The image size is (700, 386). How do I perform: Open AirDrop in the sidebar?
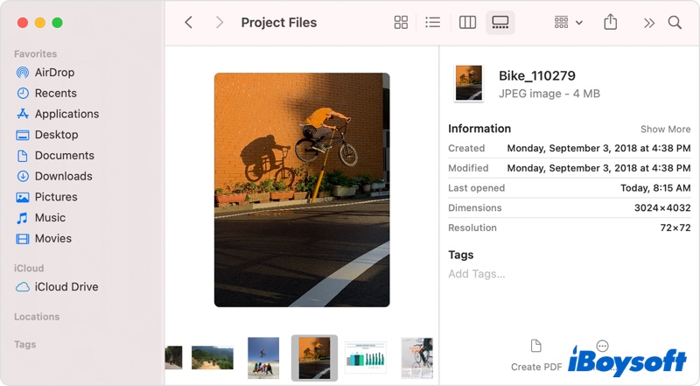54,72
